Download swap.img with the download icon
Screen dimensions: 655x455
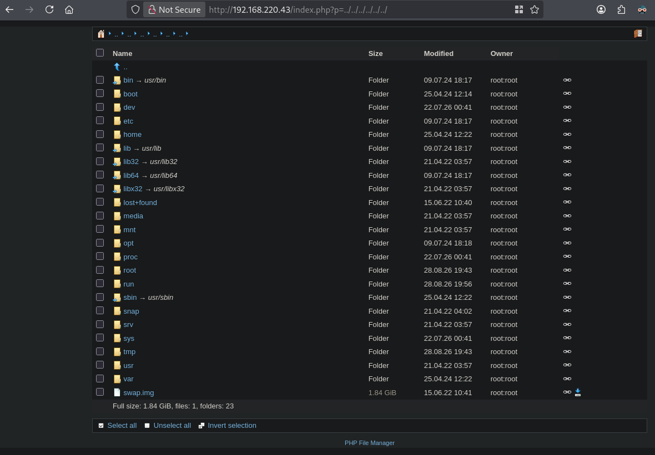click(x=578, y=392)
